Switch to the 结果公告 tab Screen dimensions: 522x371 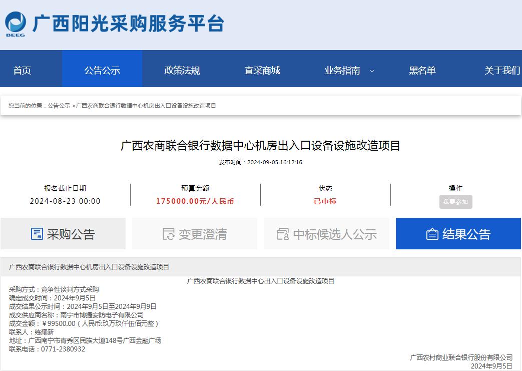click(x=458, y=234)
